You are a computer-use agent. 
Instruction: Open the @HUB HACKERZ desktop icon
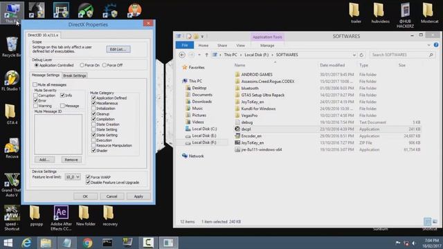405,15
